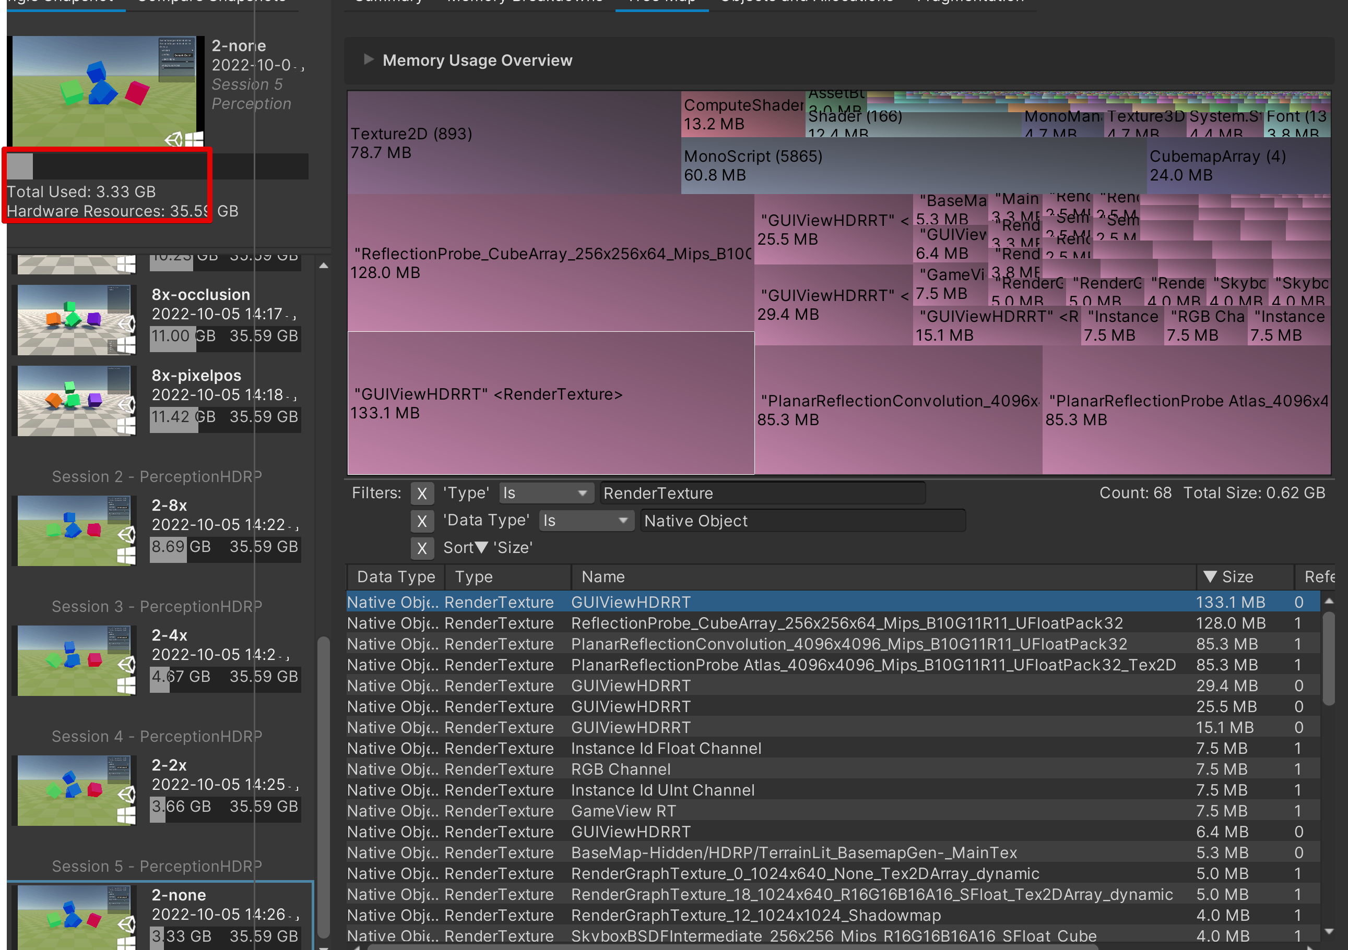Click the Unity logo on 2-4x thumbnail
Viewport: 1348px width, 950px height.
click(x=127, y=664)
